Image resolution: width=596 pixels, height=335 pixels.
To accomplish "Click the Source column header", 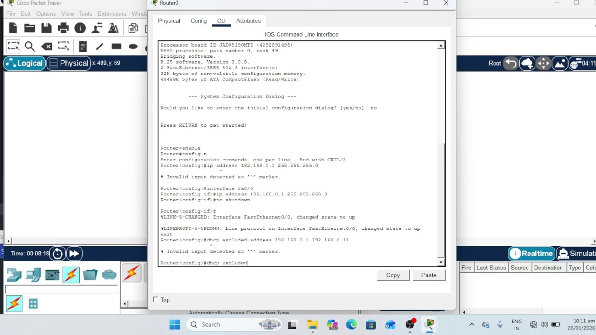I will point(520,268).
